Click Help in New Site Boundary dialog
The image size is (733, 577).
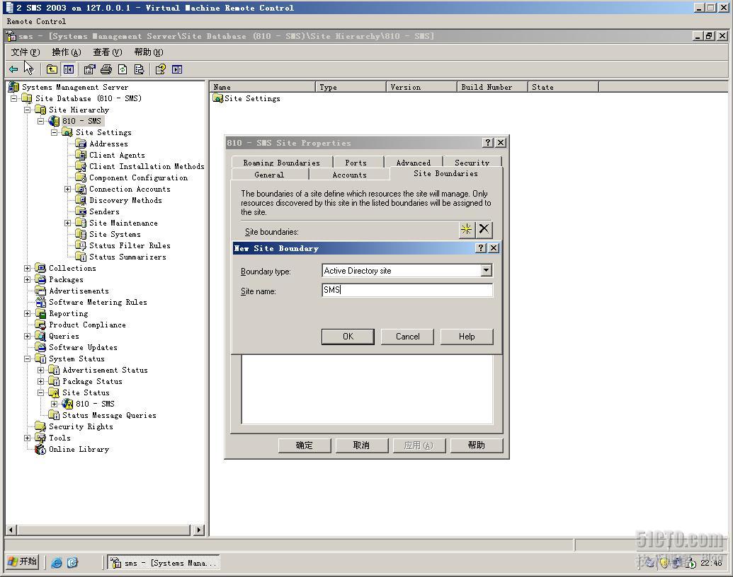pos(467,337)
